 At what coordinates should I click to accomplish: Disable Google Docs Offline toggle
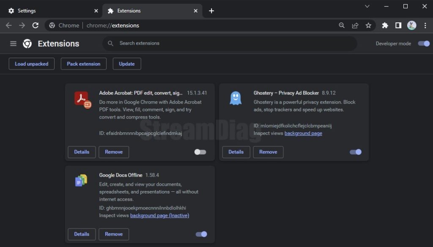(x=201, y=234)
